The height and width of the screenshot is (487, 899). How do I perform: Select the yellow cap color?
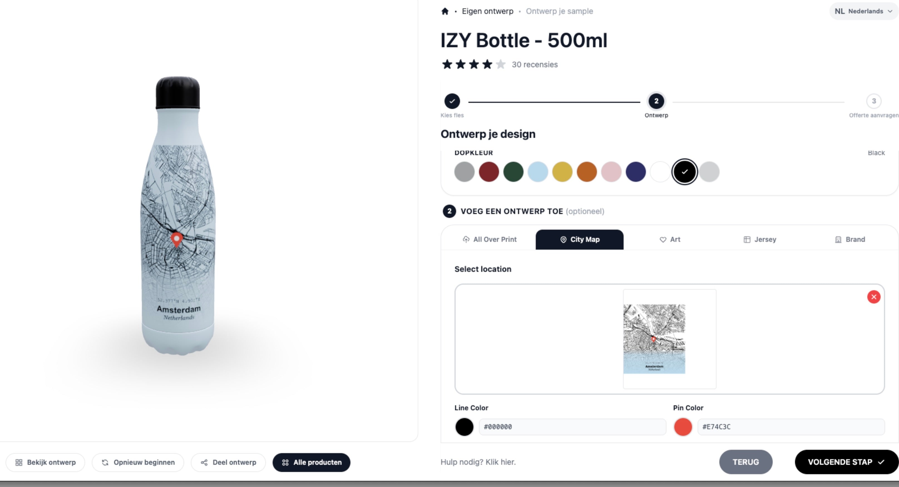(562, 171)
